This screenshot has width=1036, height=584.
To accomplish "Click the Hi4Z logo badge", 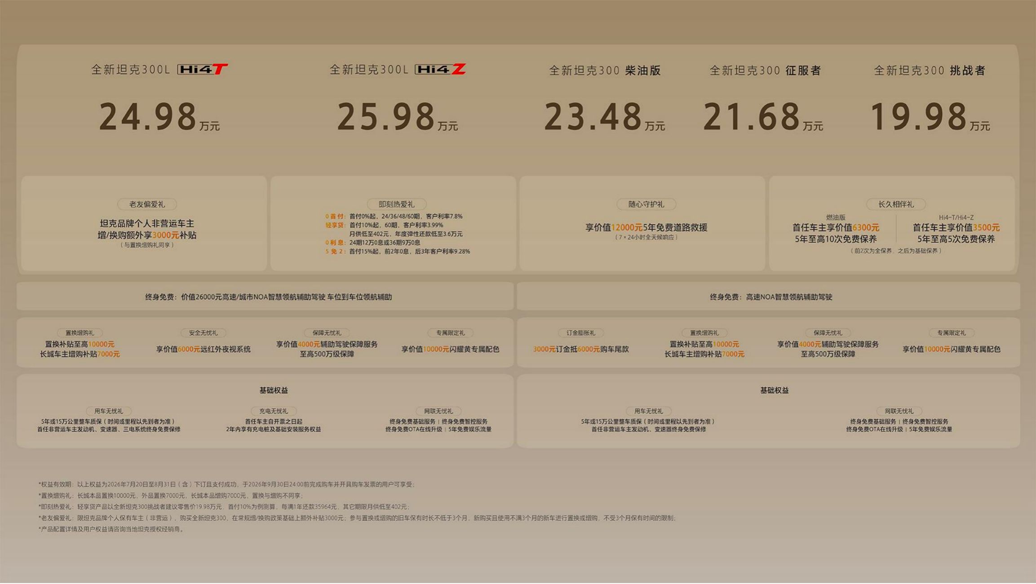I will [440, 69].
